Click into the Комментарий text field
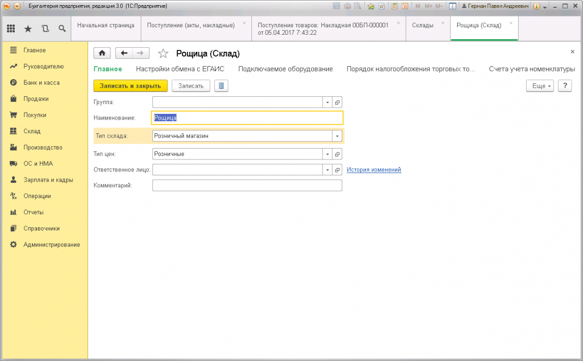 click(247, 186)
